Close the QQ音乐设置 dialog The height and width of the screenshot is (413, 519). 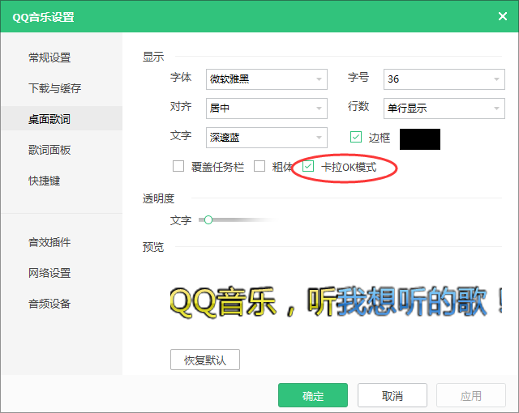coord(502,16)
